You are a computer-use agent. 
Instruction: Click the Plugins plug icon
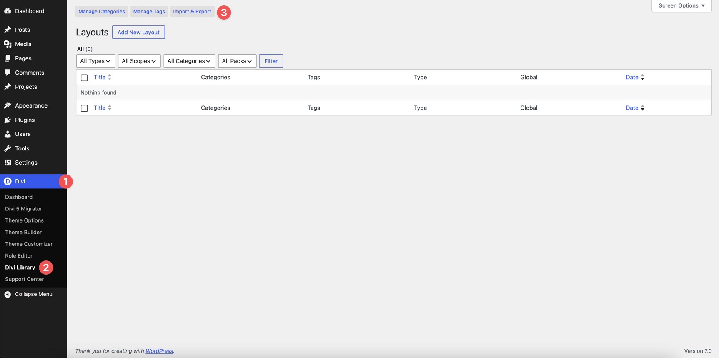pos(8,120)
